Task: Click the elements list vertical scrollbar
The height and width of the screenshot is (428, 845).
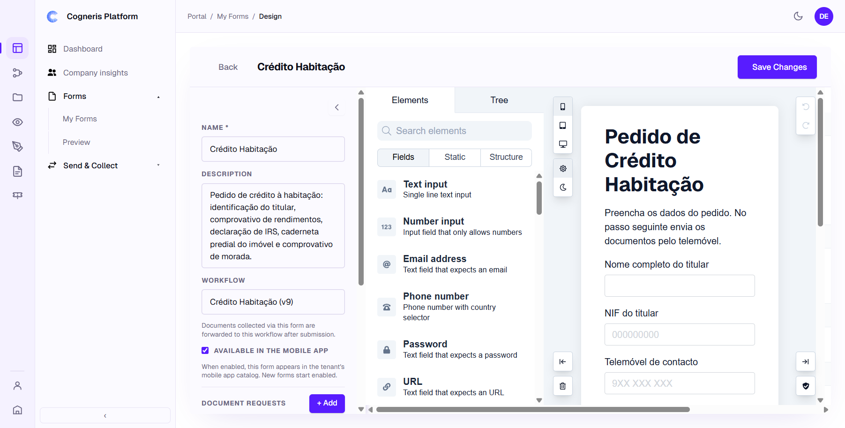Action: pyautogui.click(x=539, y=198)
